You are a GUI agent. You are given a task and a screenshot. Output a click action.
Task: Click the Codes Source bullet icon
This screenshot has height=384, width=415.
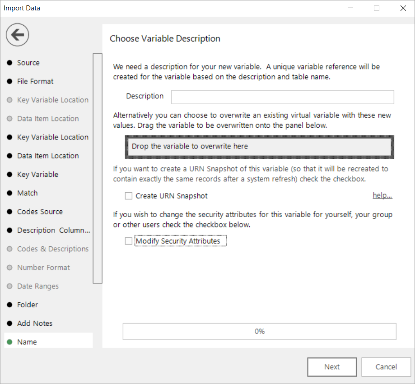9,212
